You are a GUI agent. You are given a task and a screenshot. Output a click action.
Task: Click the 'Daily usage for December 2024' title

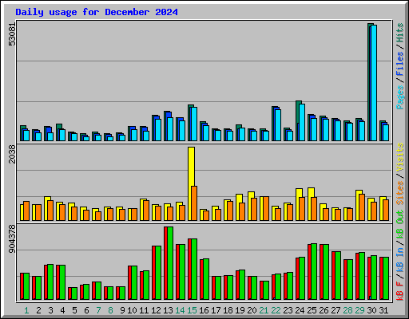coord(97,12)
